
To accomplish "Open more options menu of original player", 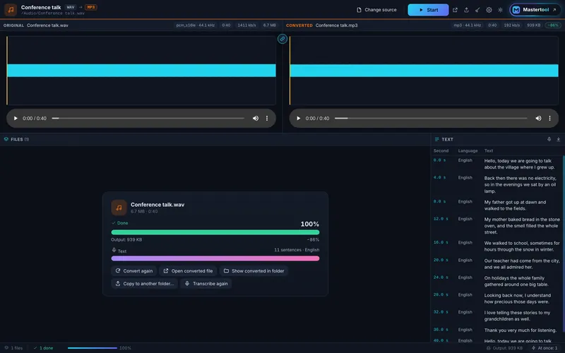I will pos(267,118).
